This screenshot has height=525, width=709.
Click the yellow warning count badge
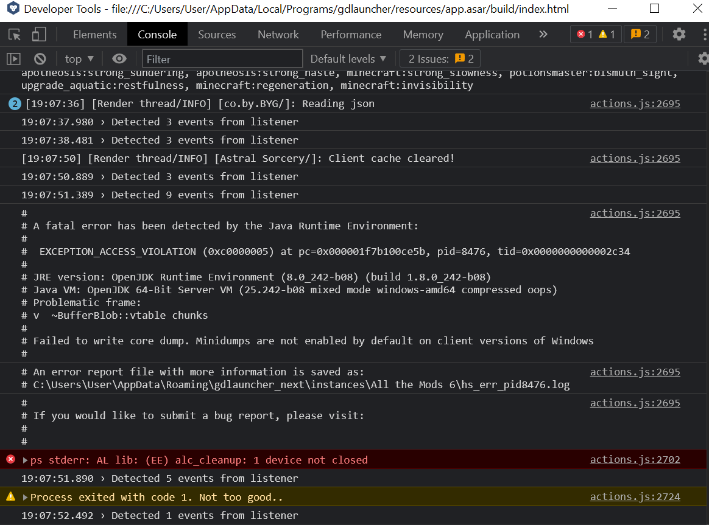coord(607,34)
